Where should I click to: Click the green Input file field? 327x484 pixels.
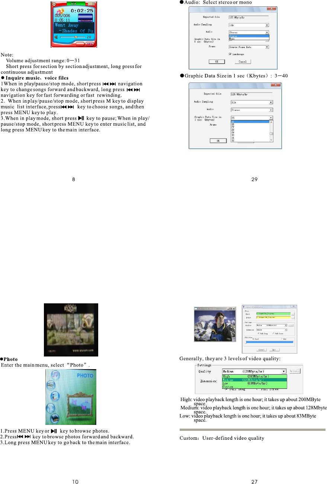(273, 314)
